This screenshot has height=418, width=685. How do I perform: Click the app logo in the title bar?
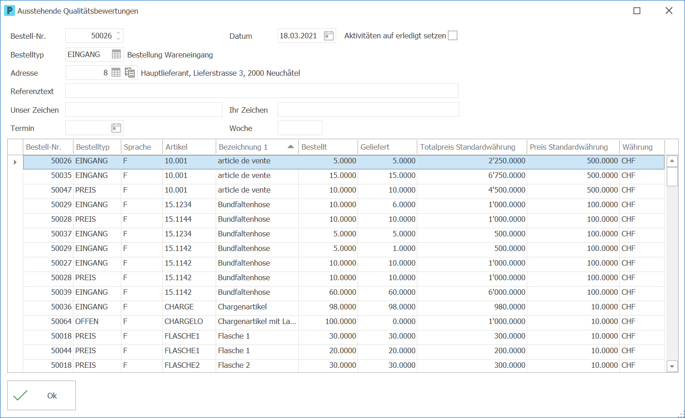pyautogui.click(x=9, y=10)
